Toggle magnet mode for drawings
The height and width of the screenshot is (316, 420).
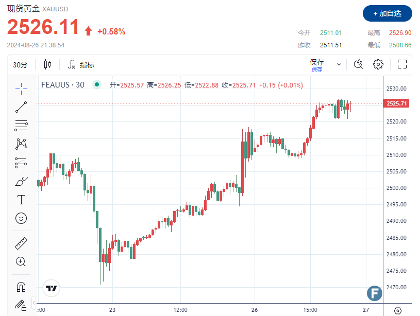click(21, 287)
